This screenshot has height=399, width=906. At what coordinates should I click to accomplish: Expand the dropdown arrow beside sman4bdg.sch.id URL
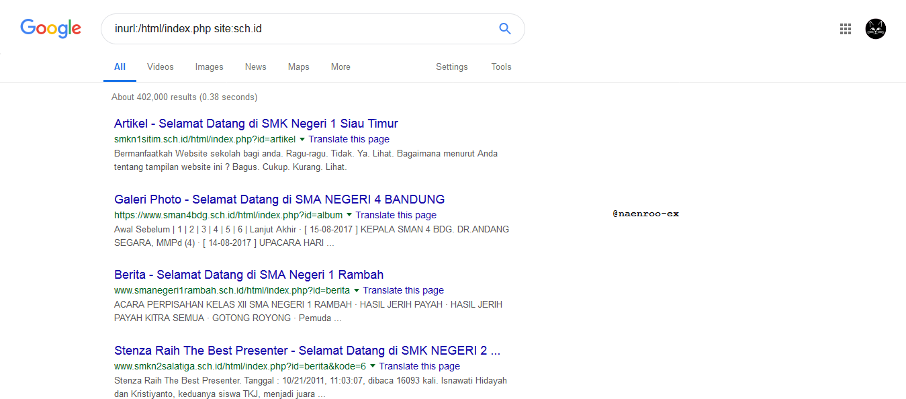(349, 216)
